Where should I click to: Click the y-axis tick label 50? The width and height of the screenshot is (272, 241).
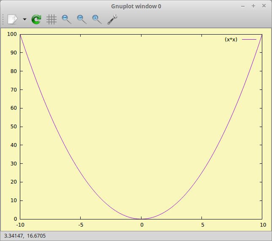click(x=14, y=127)
